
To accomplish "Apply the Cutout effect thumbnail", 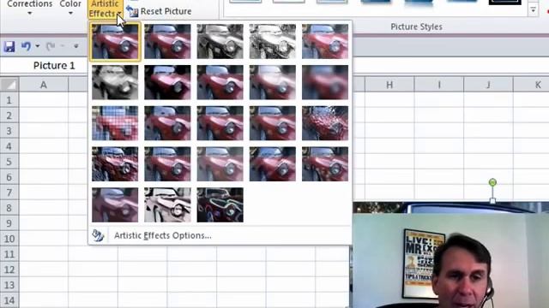I will tap(115, 204).
